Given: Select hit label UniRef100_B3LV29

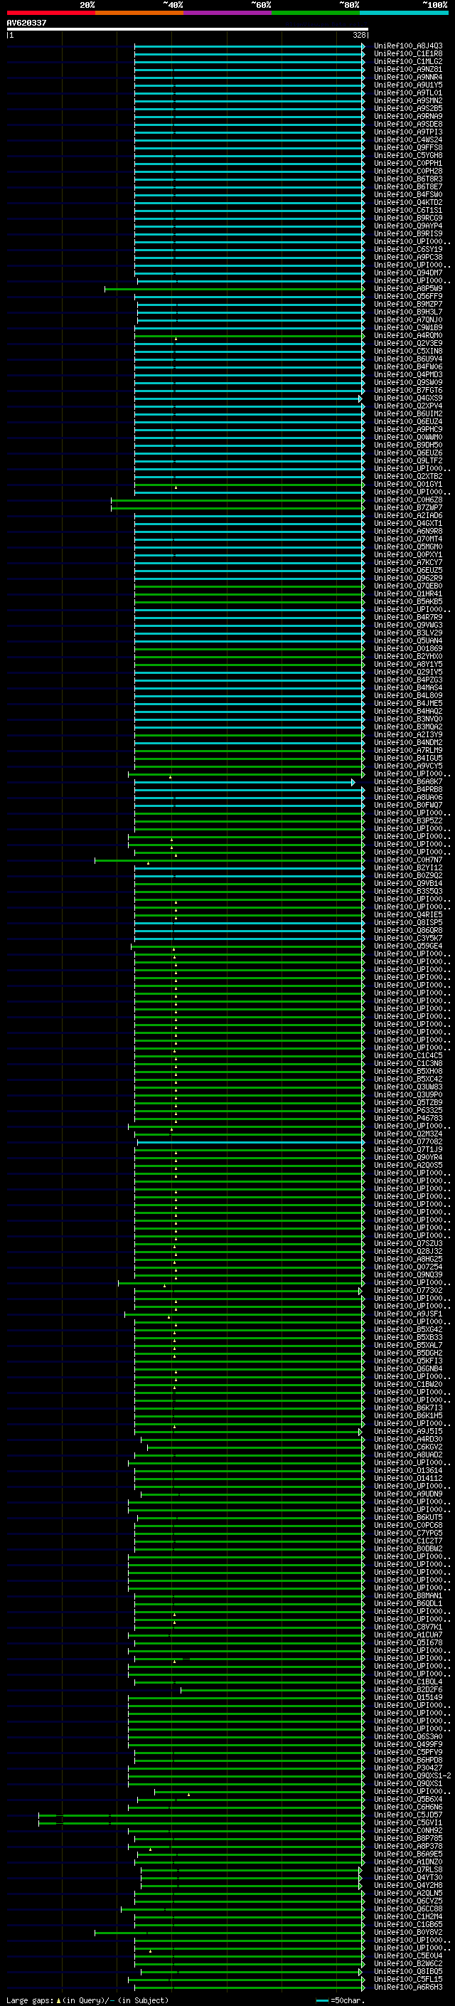Looking at the screenshot, I should pos(407,634).
